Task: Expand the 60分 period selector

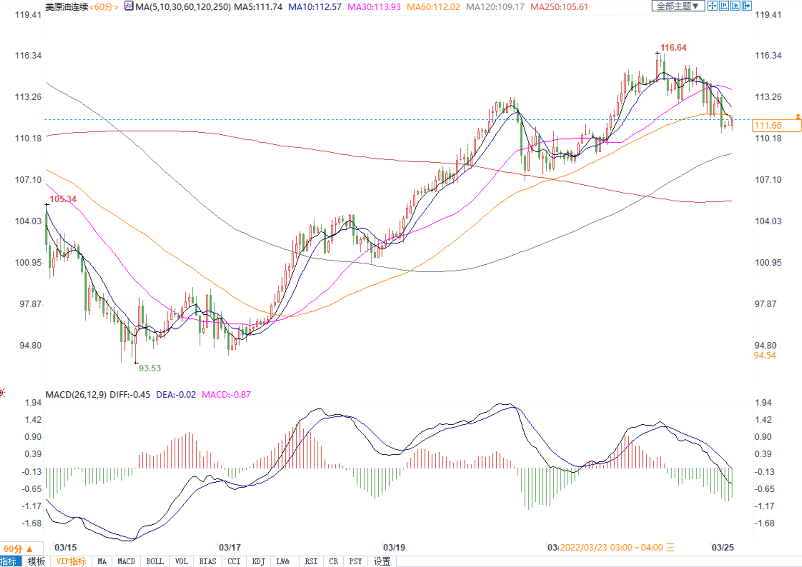Action: pos(18,548)
